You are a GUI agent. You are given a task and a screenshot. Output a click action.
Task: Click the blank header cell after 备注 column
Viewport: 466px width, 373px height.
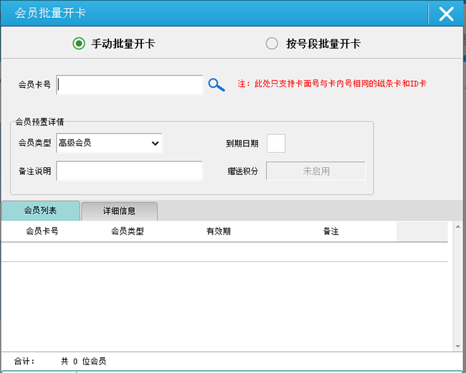[x=422, y=232]
